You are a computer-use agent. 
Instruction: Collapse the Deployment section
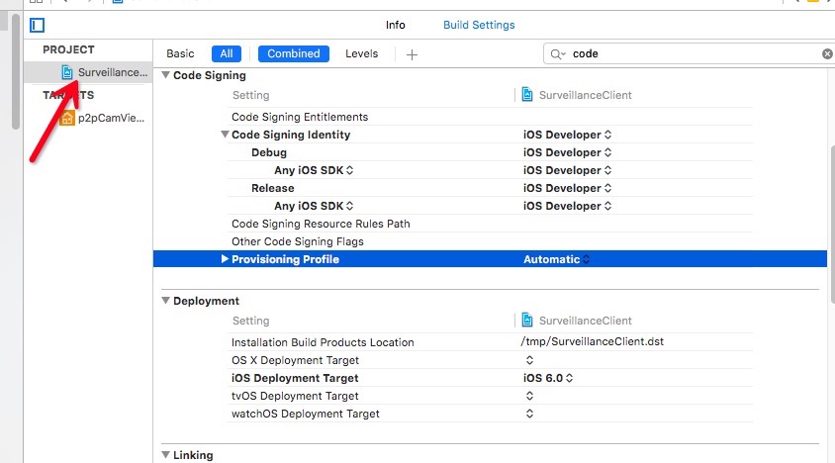(x=165, y=301)
